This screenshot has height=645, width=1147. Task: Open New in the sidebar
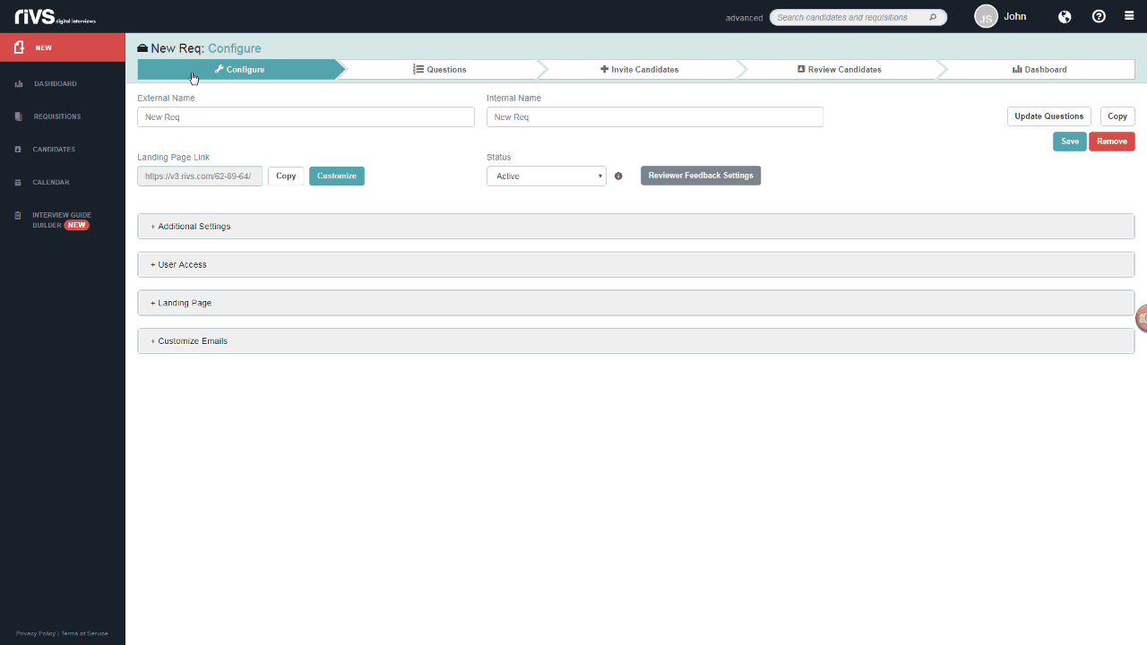(63, 47)
